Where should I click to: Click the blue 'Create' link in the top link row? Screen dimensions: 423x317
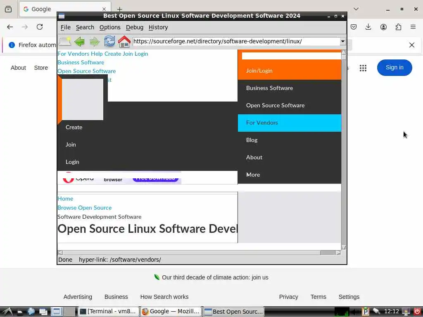[x=113, y=54]
